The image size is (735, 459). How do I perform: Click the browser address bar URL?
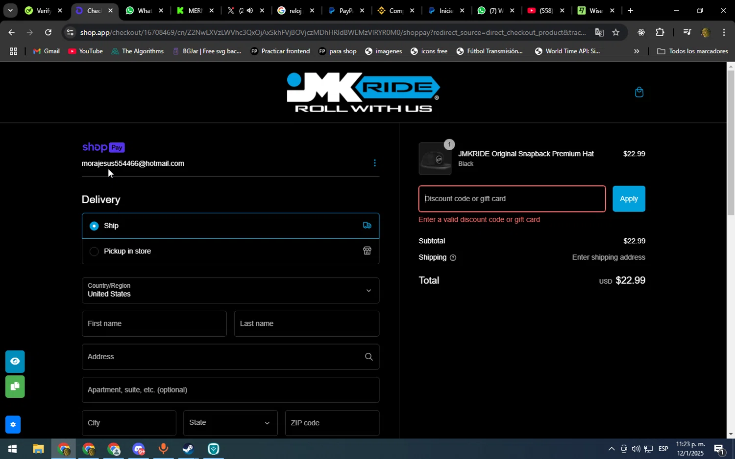333,33
